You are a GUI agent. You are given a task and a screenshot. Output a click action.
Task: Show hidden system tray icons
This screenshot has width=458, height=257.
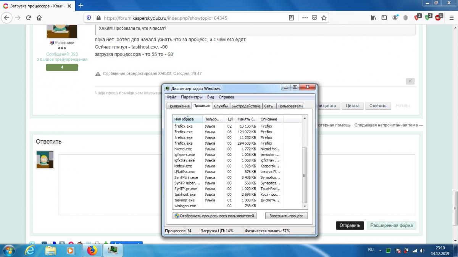(x=380, y=251)
